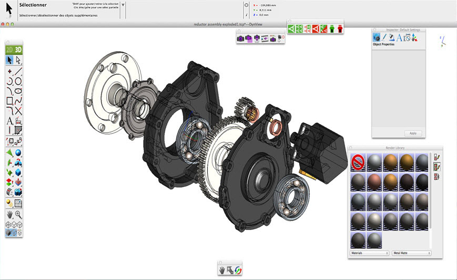The image size is (457, 280).
Task: Choose the Ellipse tool in palette
Action: pyautogui.click(x=18, y=91)
